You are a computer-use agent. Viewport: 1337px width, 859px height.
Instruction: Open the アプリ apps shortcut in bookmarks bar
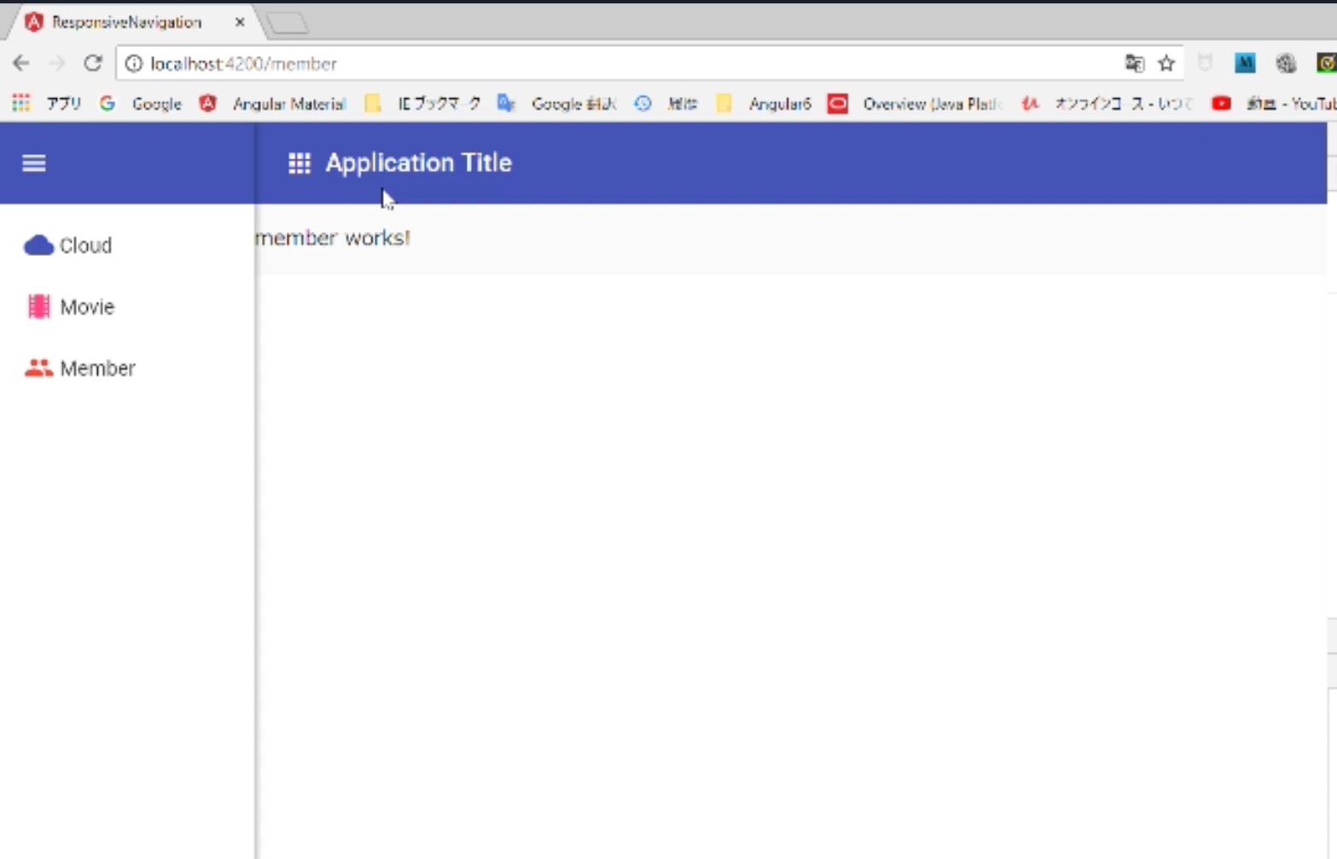(x=48, y=104)
